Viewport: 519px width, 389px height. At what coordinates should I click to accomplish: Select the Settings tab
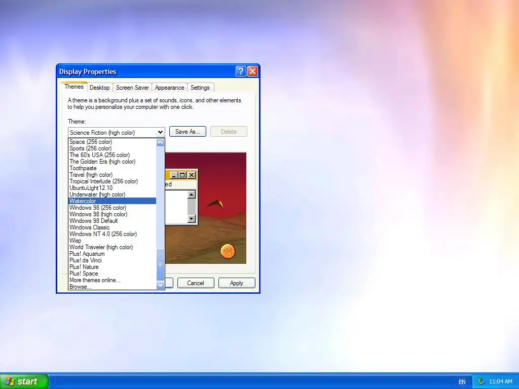coord(200,88)
